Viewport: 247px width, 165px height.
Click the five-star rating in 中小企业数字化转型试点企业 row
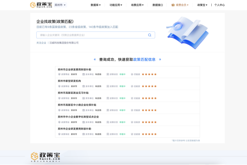tap(149, 122)
